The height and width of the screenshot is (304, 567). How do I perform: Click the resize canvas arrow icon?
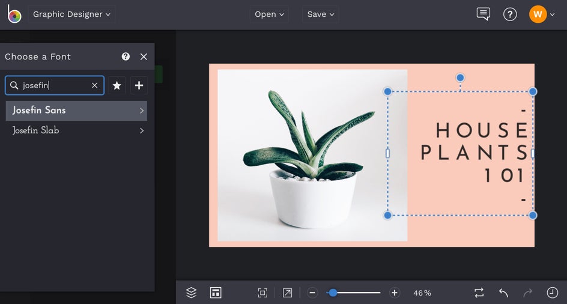(288, 293)
